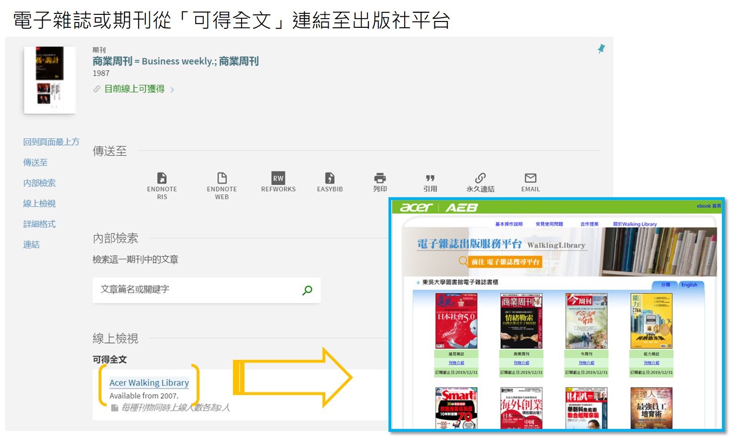The image size is (731, 438).
Task: Click the 前往電子雜誌搜尋平台 orange button
Action: 505,262
